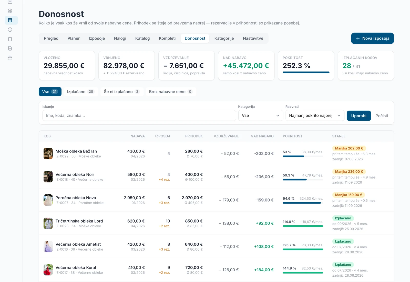Click the 53 % coverage progress bar
Screen dimensions: 410x282
(x=303, y=156)
